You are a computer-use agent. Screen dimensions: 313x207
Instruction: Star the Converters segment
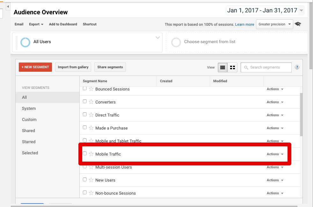(x=91, y=102)
